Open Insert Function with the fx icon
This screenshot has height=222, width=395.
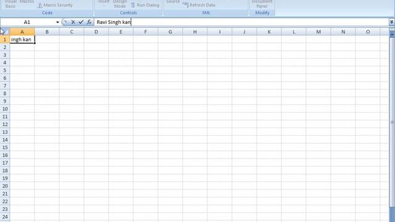(89, 22)
